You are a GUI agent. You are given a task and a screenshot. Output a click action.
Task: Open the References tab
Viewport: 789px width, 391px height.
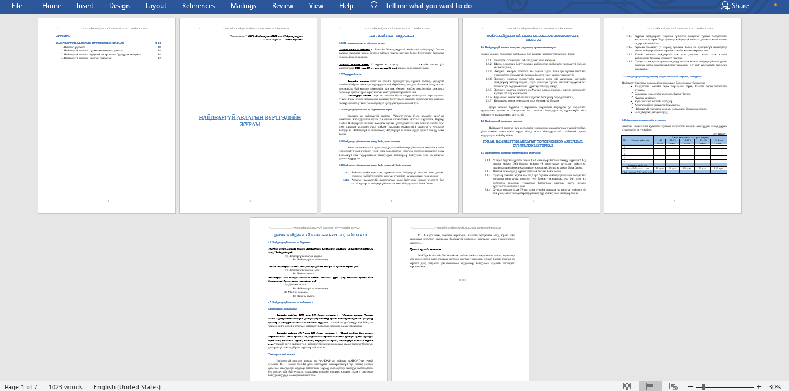(198, 6)
